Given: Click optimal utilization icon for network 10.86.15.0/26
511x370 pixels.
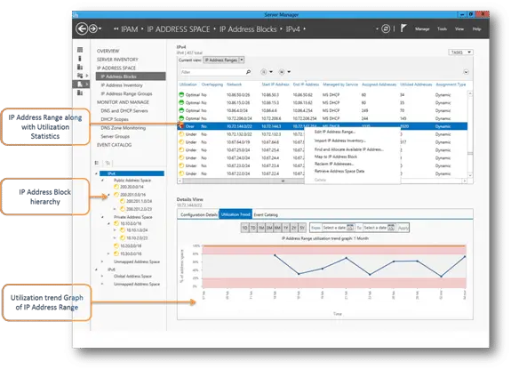Looking at the screenshot, I should 181,102.
